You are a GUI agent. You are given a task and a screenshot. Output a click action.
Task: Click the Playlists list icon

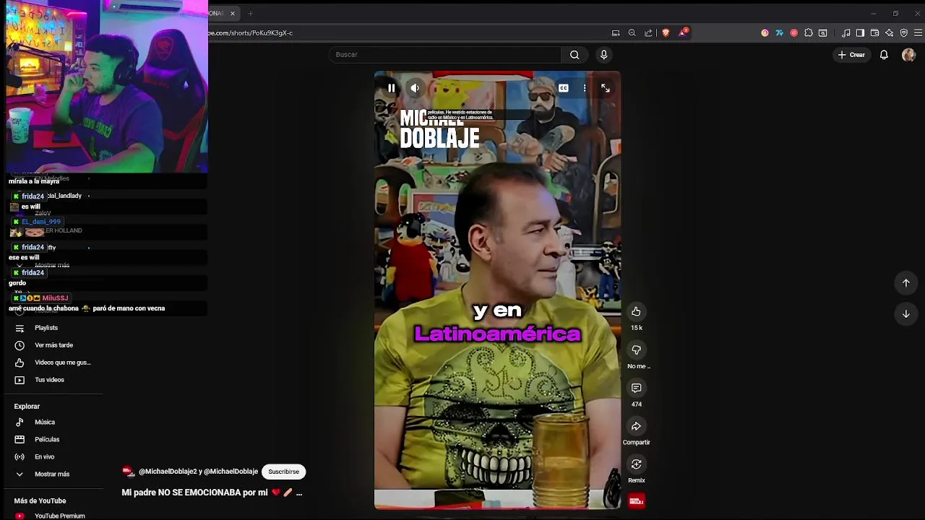(20, 328)
